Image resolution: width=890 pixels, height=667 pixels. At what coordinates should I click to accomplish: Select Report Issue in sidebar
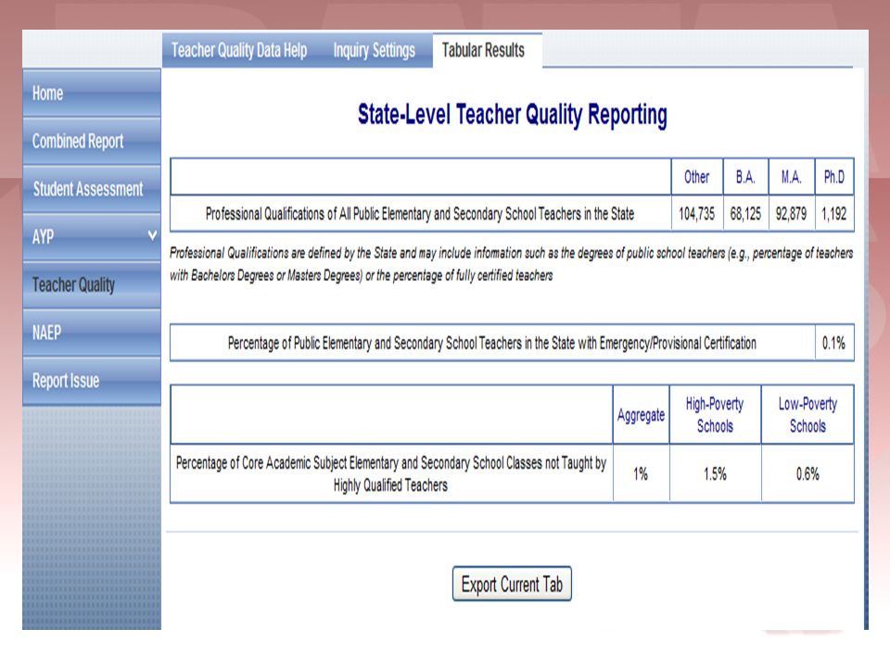(92, 381)
